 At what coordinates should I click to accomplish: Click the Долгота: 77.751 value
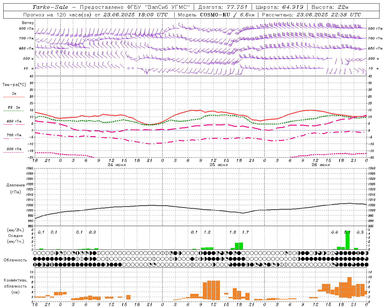(223, 7)
